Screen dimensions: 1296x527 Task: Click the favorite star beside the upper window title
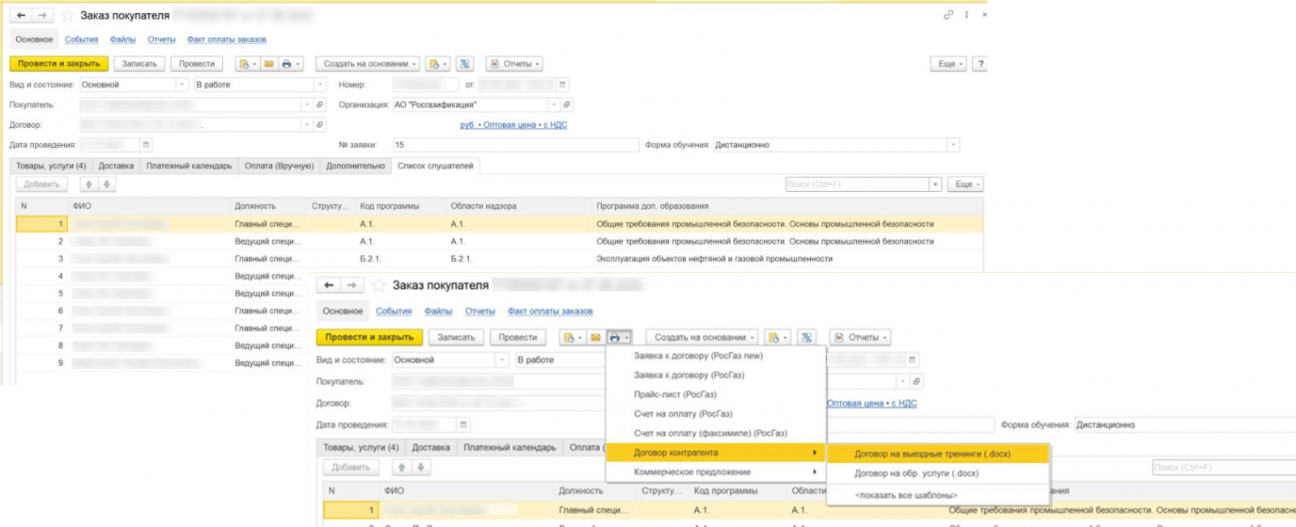[68, 15]
